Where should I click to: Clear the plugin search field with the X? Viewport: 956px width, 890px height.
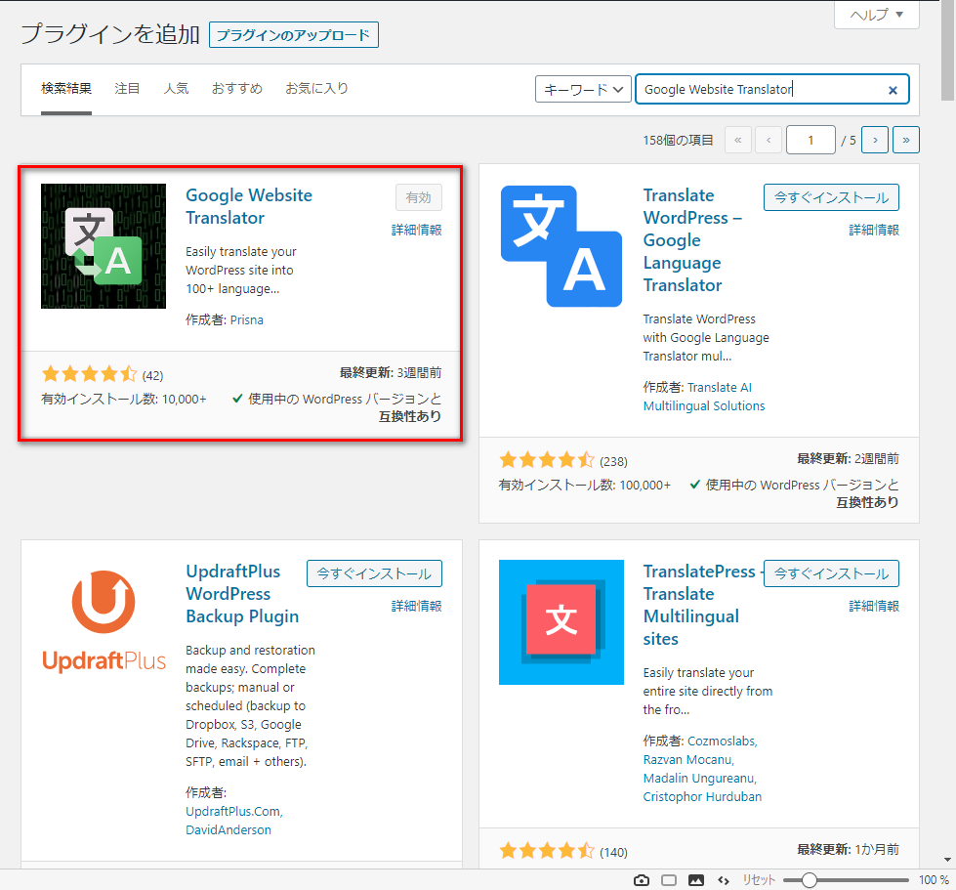point(893,90)
